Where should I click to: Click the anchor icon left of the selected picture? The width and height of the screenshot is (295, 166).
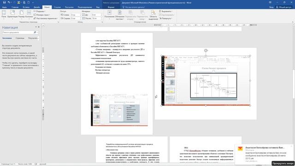pyautogui.click(x=156, y=96)
